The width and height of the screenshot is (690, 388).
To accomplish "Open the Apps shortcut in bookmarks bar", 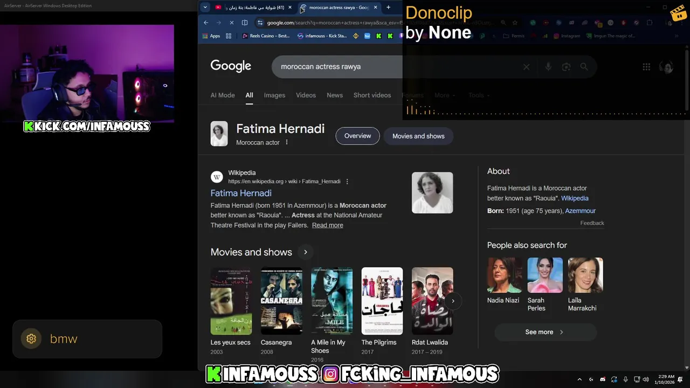I will pos(211,36).
